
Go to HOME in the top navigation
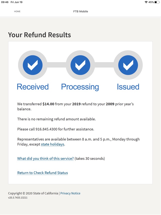(17, 12)
